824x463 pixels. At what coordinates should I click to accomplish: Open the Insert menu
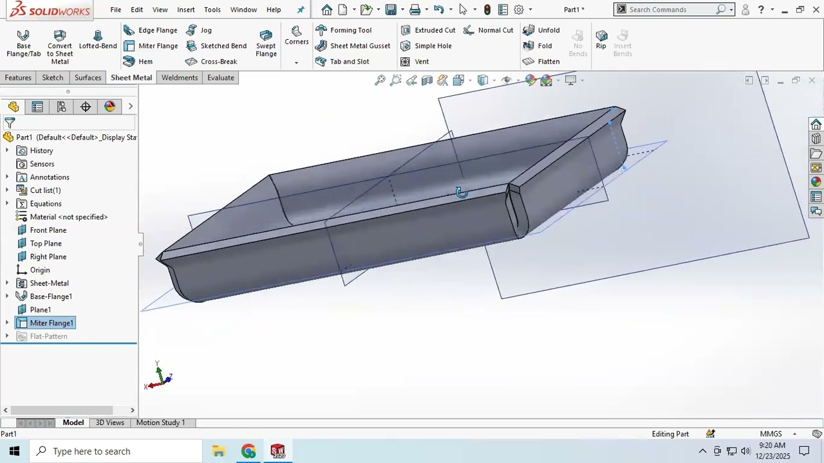(x=186, y=10)
